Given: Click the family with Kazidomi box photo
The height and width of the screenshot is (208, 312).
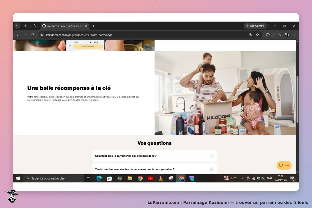Looking at the screenshot, I should pyautogui.click(x=225, y=93).
